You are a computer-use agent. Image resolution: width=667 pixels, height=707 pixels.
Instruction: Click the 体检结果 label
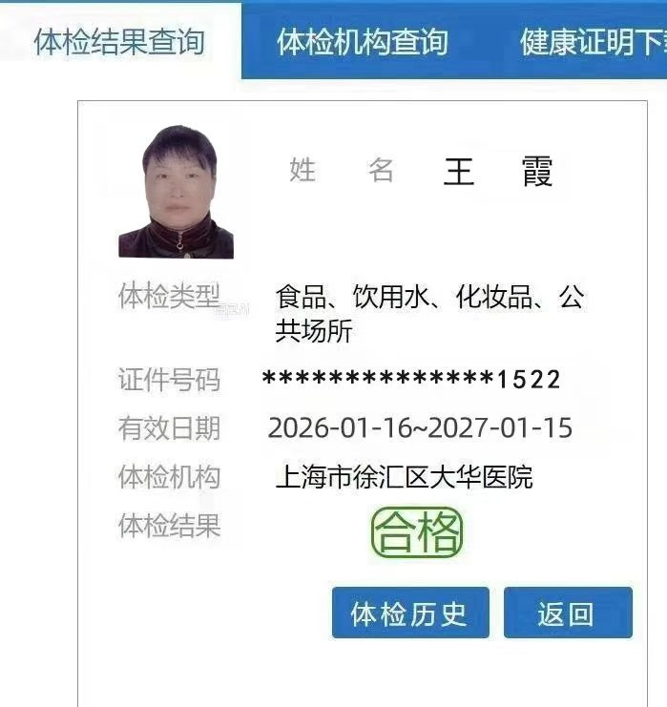(169, 526)
